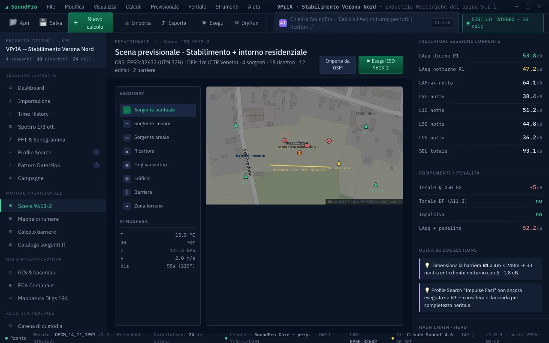Click the wind direction SSW (210°) value
The image size is (549, 343).
pyautogui.click(x=181, y=266)
